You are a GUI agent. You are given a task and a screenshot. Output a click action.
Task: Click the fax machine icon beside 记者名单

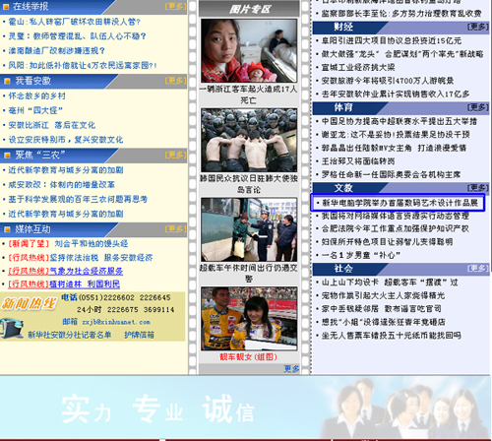pyautogui.click(x=12, y=329)
